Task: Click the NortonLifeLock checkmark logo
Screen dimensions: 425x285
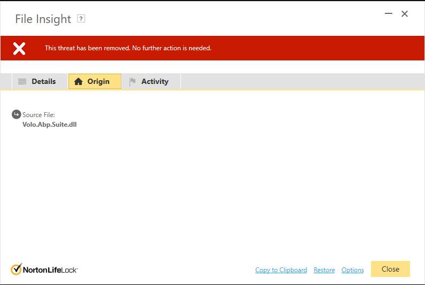Action: [17, 269]
